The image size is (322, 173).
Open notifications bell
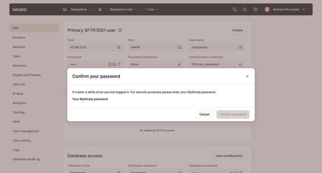pos(245,9)
